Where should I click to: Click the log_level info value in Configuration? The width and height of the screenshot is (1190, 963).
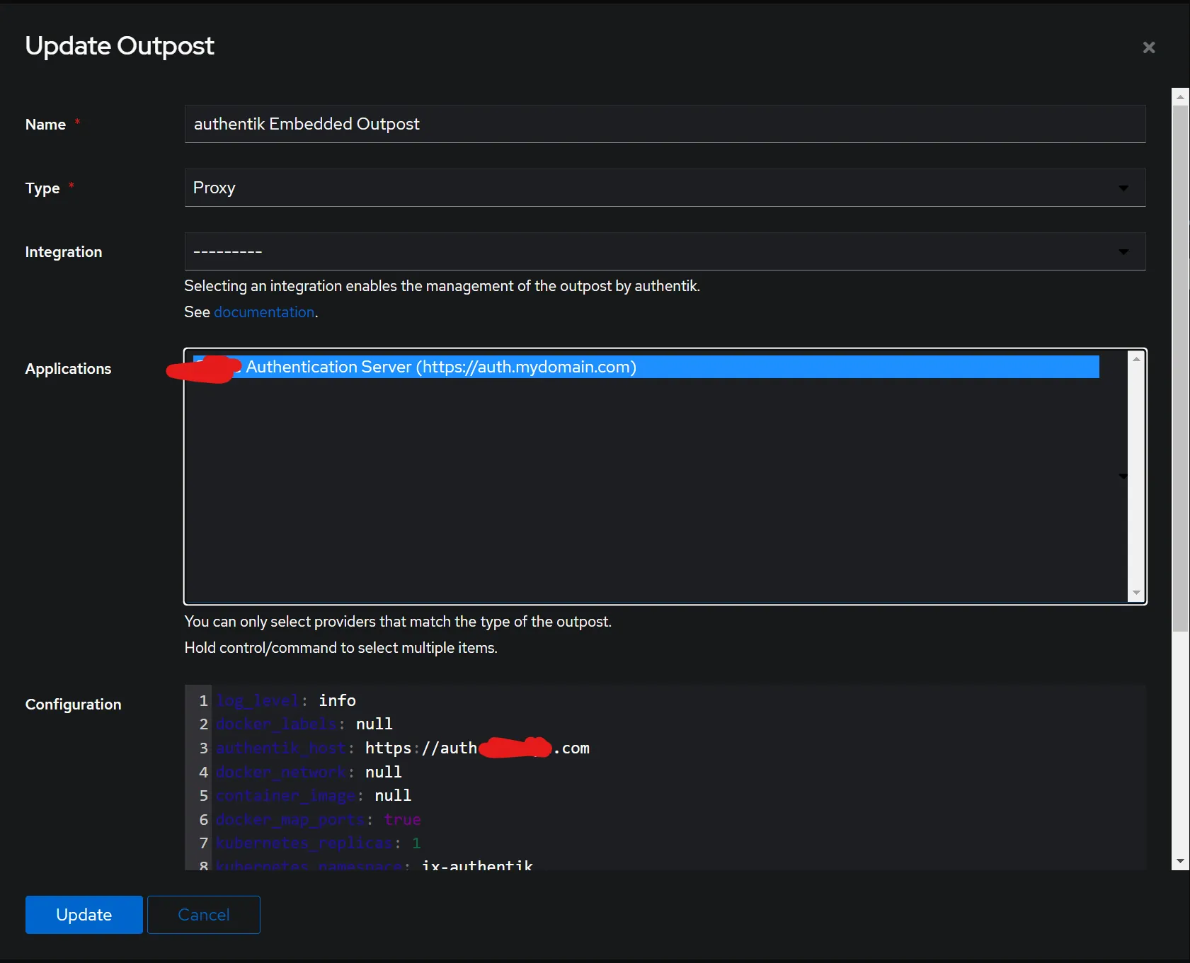pos(337,700)
